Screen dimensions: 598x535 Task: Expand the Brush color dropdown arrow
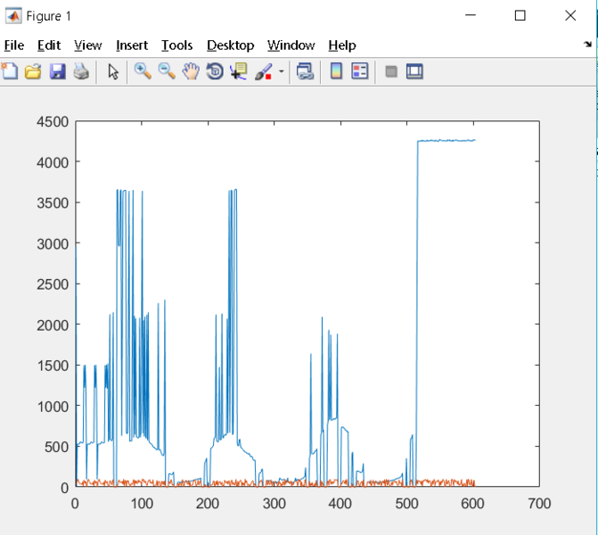[282, 72]
